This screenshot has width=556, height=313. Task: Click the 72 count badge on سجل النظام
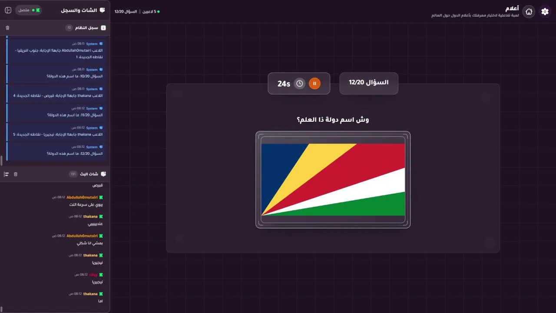click(x=69, y=28)
